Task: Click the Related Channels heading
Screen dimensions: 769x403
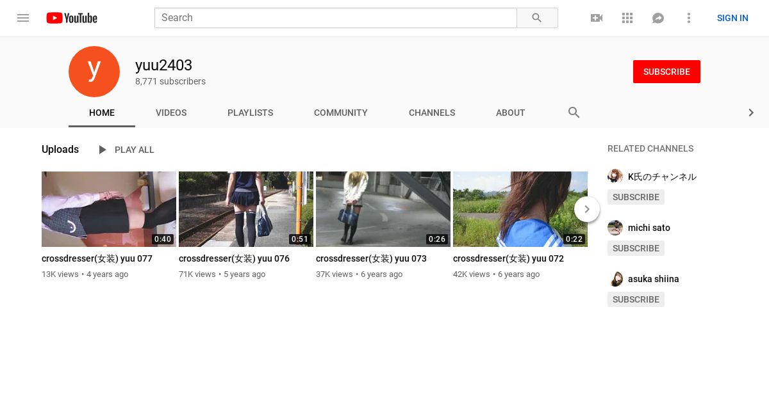Action: 650,148
